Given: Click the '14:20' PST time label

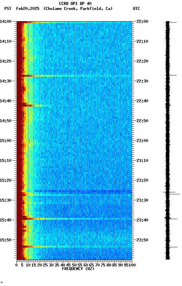Looking at the screenshot, I should click(x=6, y=61).
